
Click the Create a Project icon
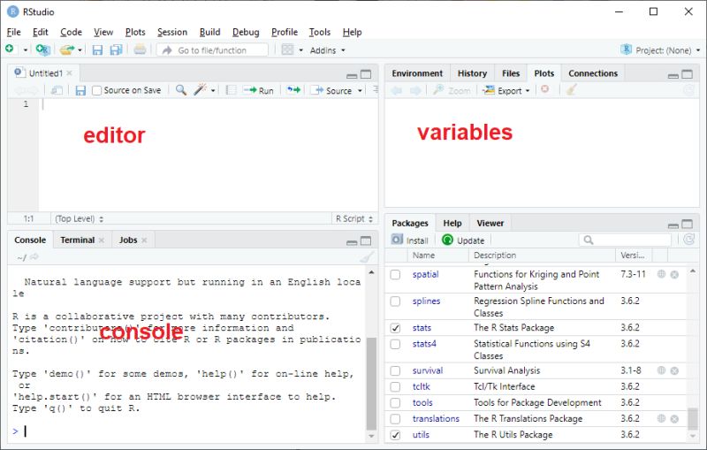click(x=42, y=50)
